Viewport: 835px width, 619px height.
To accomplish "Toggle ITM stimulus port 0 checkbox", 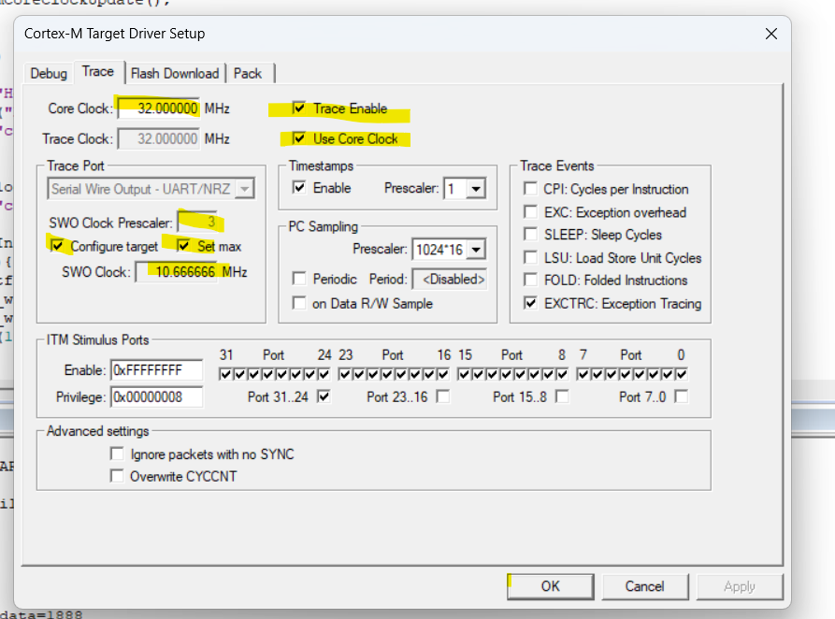I will [x=682, y=375].
